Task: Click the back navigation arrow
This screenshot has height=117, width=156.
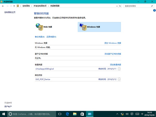Action: click(3, 6)
